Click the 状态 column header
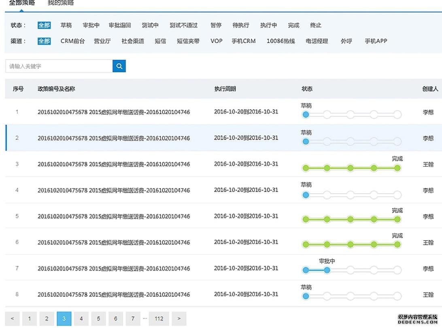Viewport: 442px width, 328px height. (x=307, y=89)
